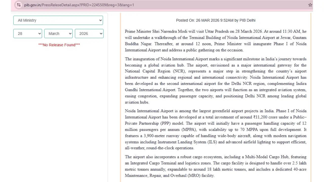Expand the All Ministry dropdown

58,20
